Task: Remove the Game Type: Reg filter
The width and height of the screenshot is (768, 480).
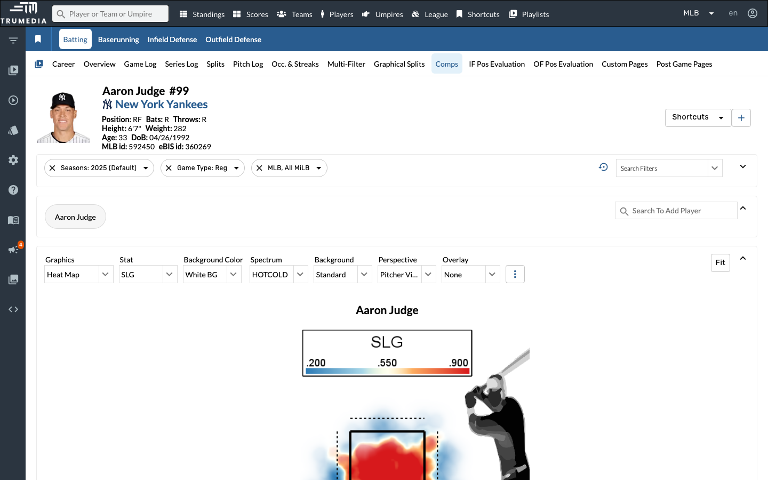Action: [169, 168]
